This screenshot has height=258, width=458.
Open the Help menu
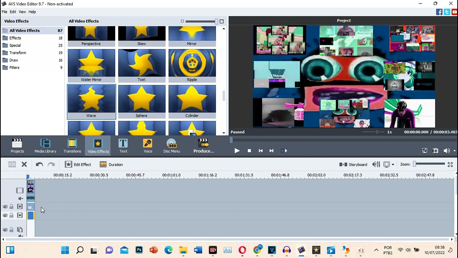coord(32,12)
